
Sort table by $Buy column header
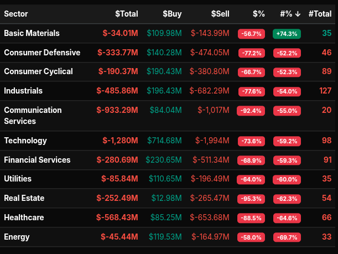(x=174, y=14)
